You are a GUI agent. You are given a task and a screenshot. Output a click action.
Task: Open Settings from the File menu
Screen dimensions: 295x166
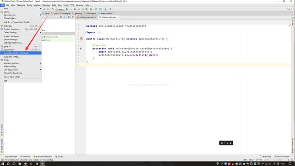(x=21, y=26)
